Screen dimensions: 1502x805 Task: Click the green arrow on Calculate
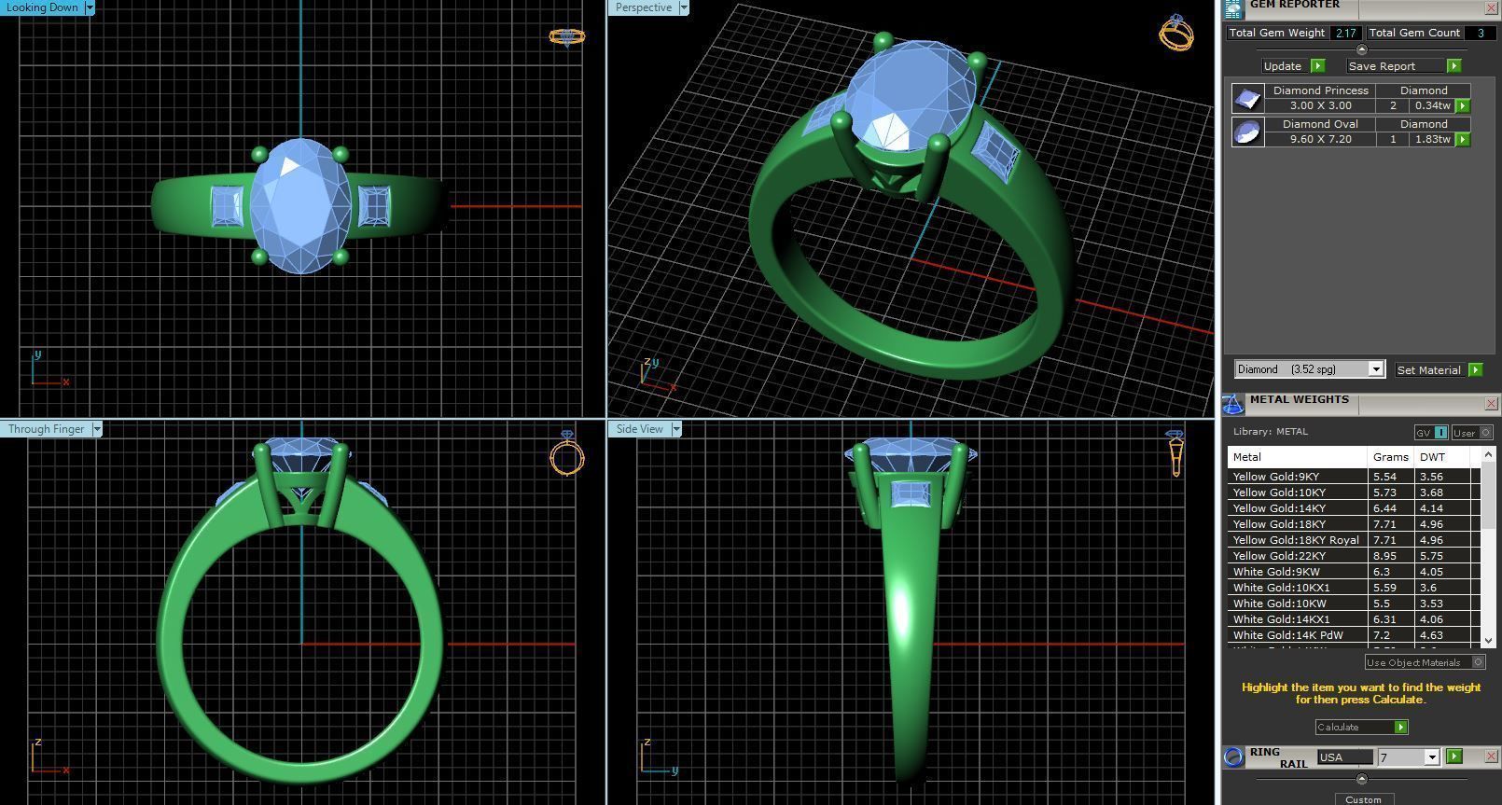click(x=1400, y=728)
